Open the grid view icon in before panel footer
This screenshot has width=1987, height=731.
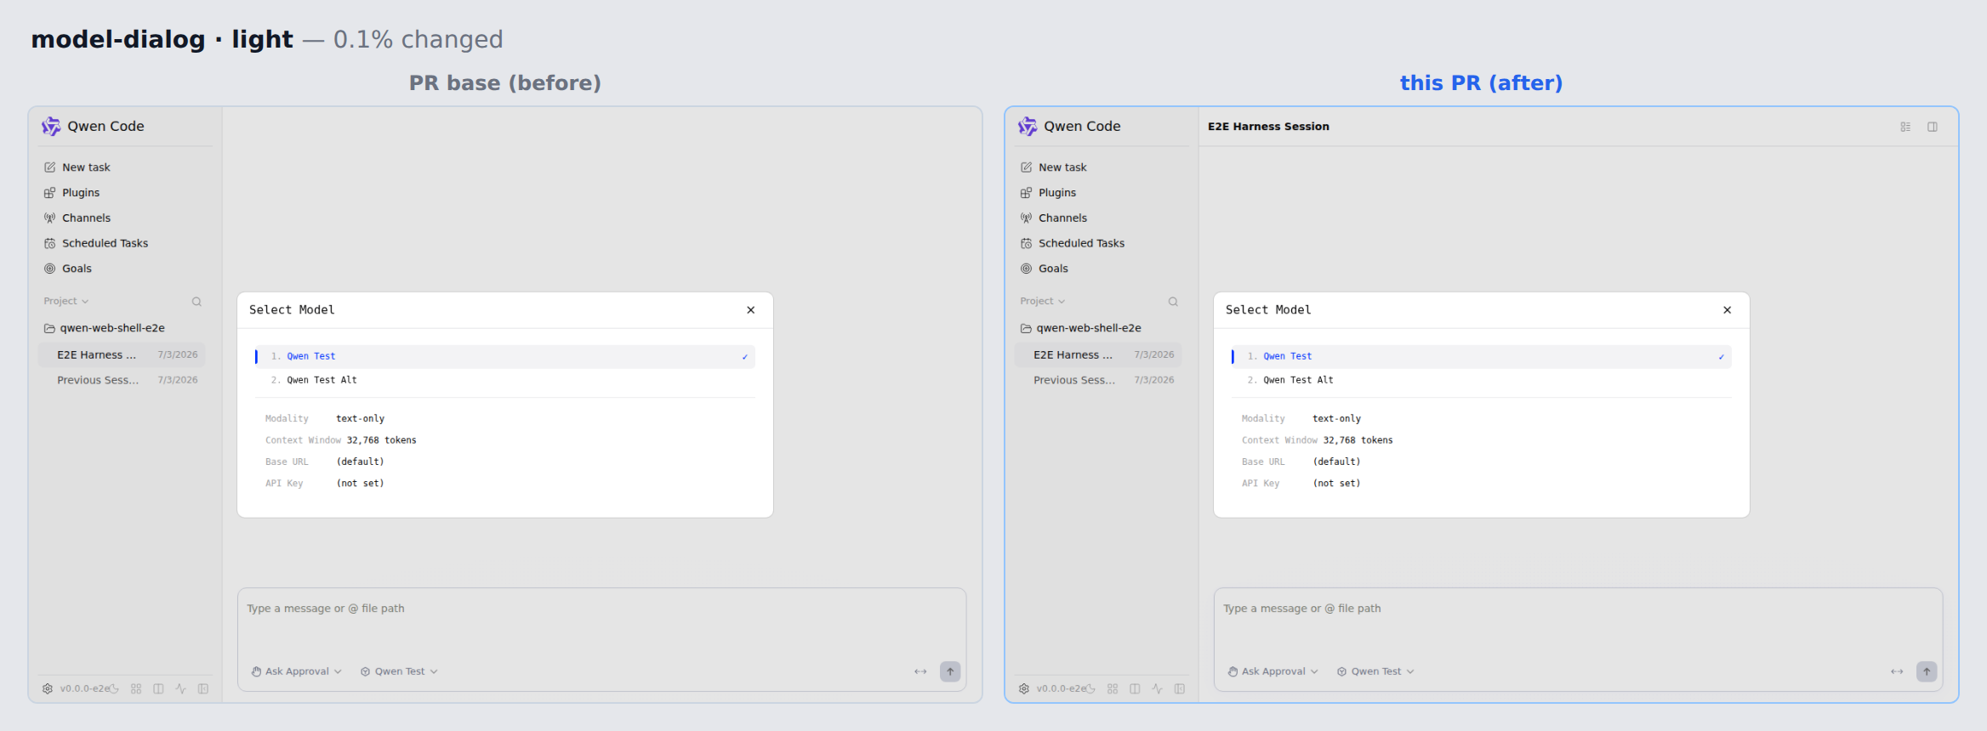click(136, 688)
